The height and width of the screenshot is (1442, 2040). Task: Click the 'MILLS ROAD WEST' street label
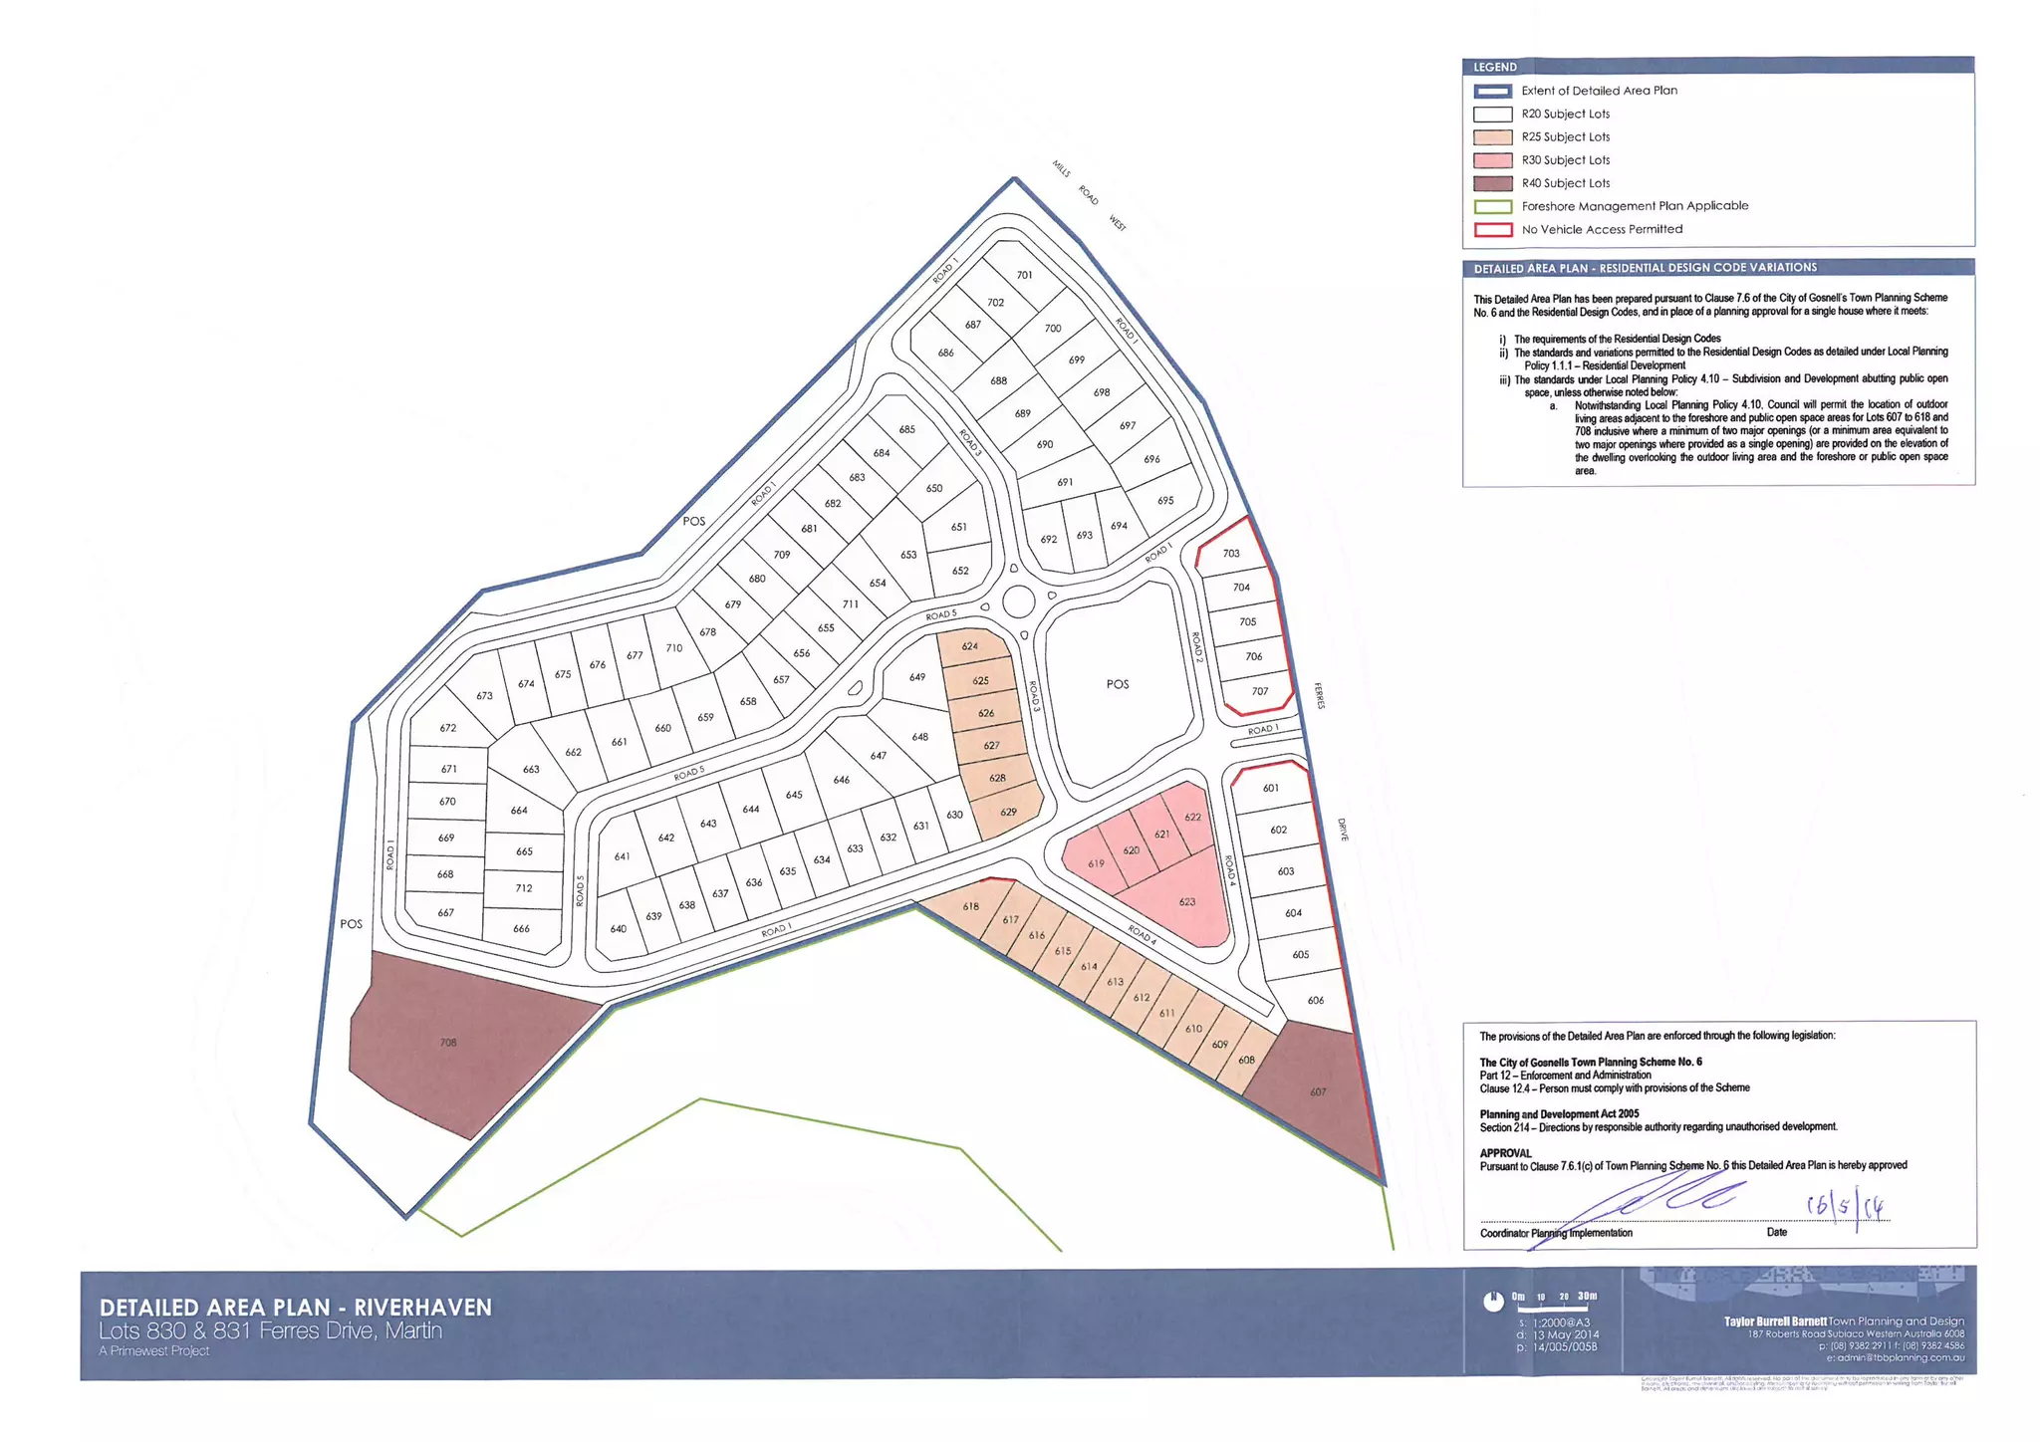[x=1090, y=195]
